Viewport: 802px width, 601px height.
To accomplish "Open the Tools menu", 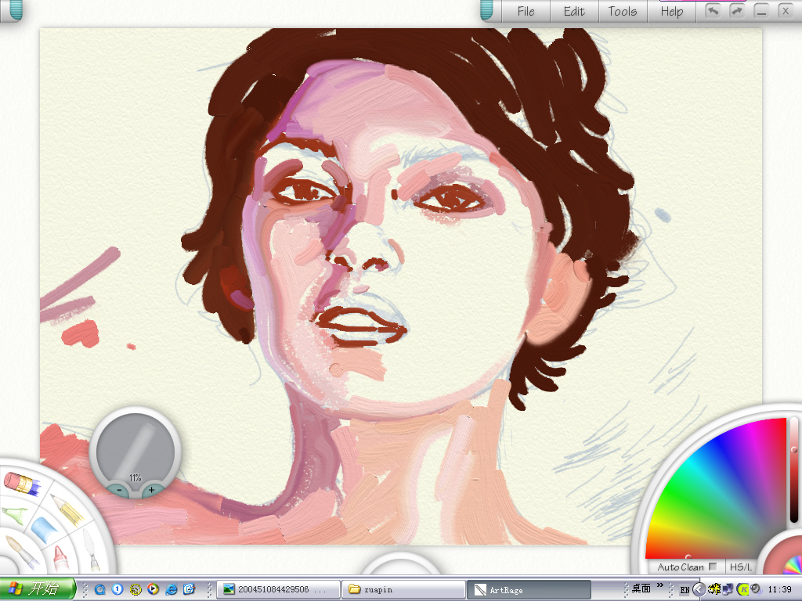I will coord(623,11).
